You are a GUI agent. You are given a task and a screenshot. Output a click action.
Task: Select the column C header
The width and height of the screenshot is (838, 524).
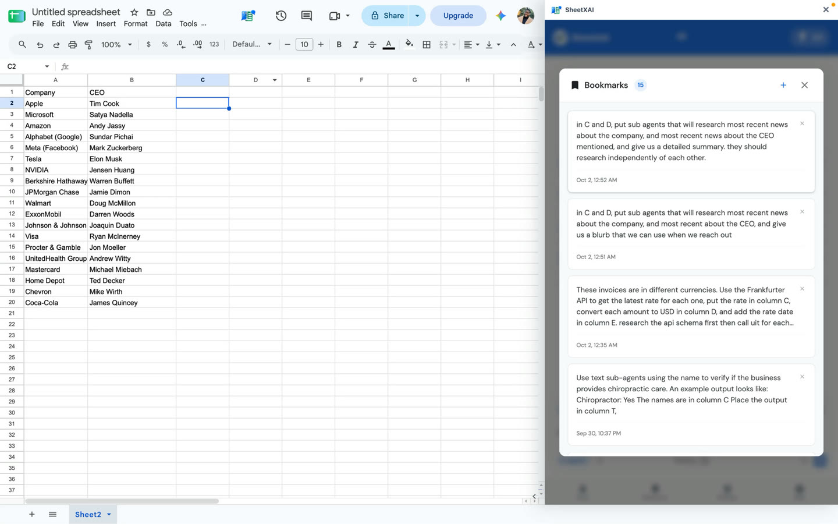pos(203,80)
